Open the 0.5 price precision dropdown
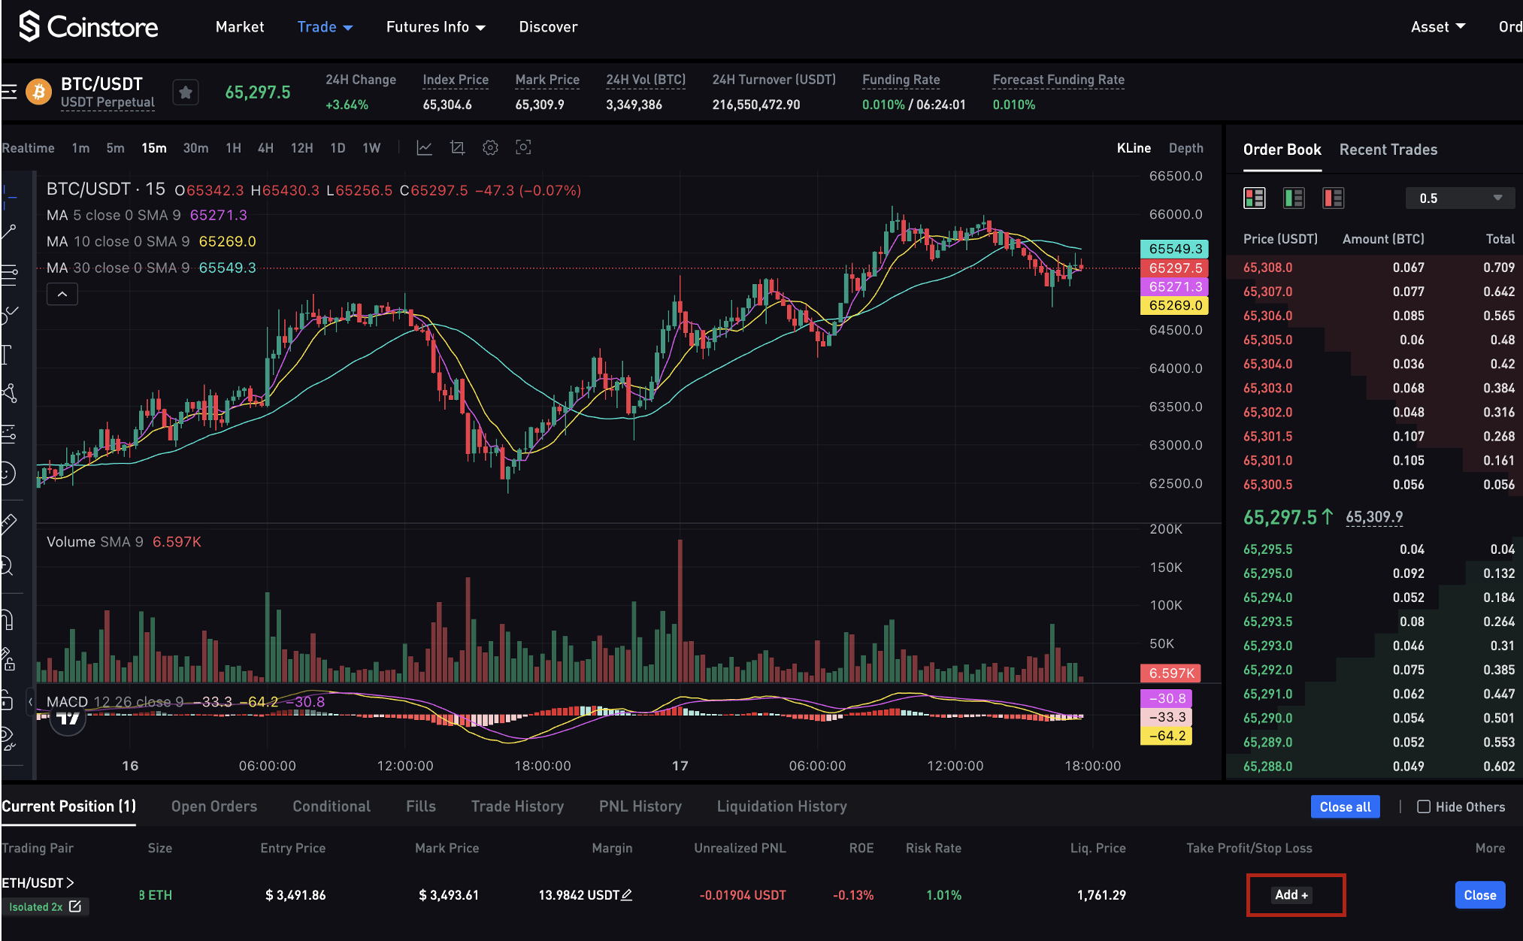The image size is (1523, 941). 1459,198
